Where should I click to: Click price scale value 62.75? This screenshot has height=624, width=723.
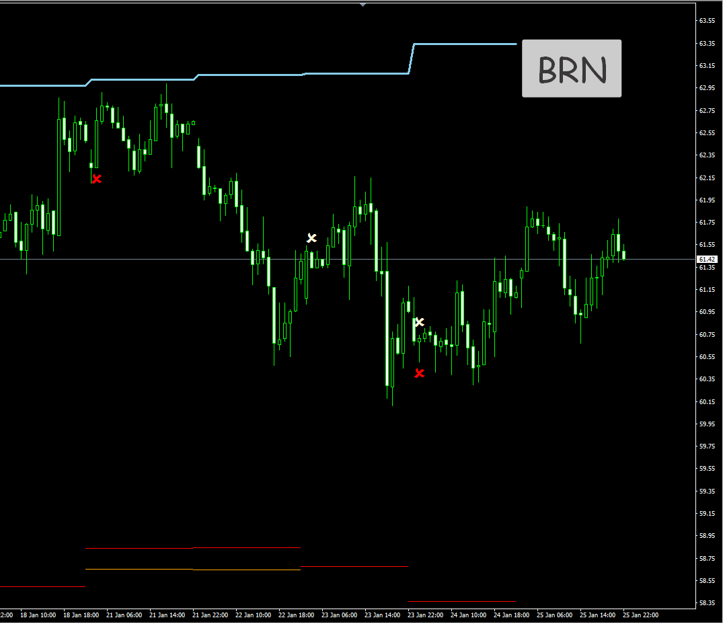(x=707, y=110)
